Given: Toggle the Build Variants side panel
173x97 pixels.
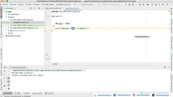Looking at the screenshot, I should click(1, 69).
